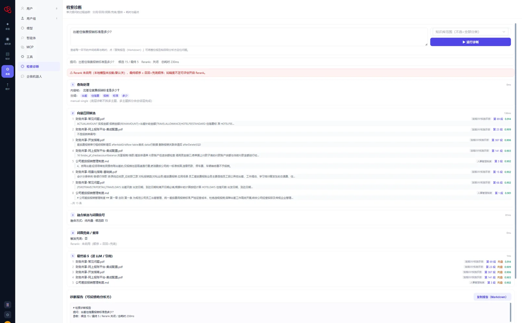Expand the 知识库范围 dropdown
The image size is (522, 323).
(470, 32)
